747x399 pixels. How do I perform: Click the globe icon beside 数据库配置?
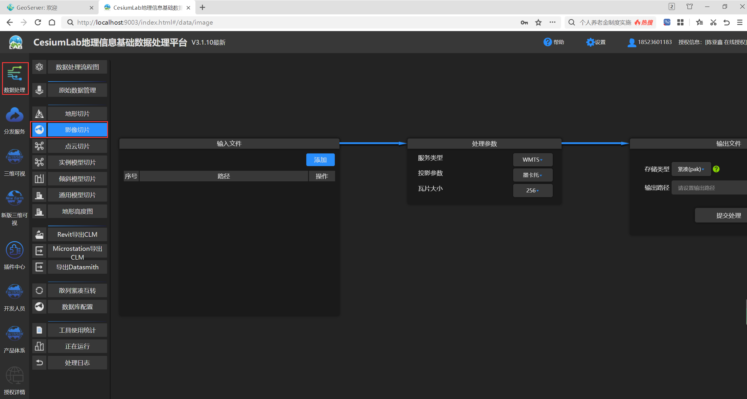(39, 307)
